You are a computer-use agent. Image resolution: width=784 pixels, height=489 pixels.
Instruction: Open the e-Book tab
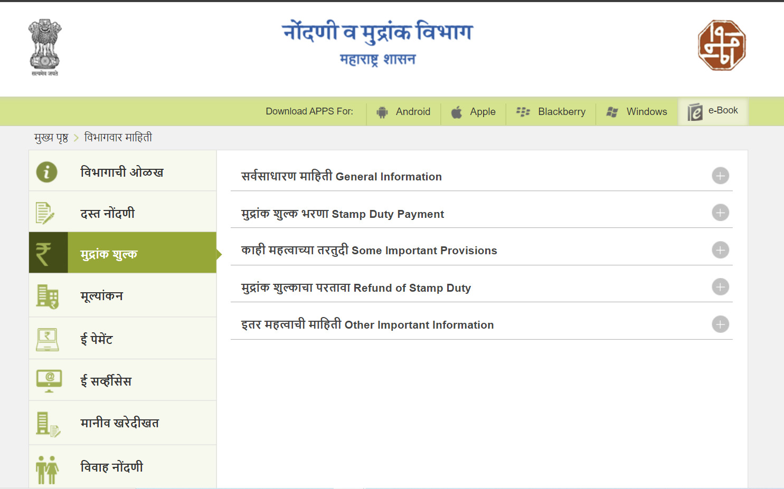713,111
